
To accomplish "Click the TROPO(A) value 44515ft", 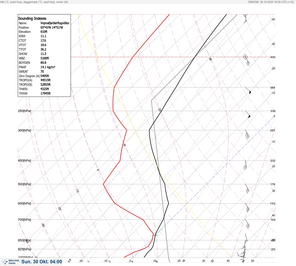I will coord(45,80).
